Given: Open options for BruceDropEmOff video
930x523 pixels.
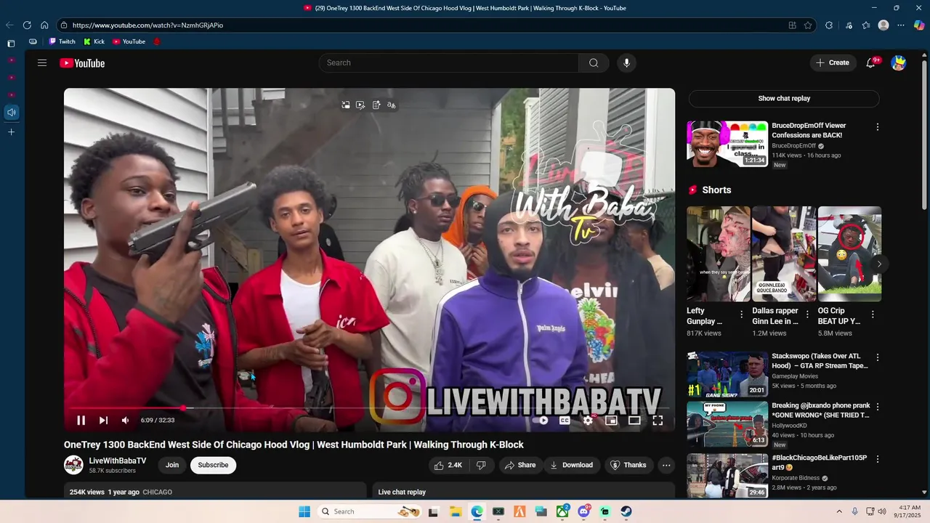Looking at the screenshot, I should point(877,126).
